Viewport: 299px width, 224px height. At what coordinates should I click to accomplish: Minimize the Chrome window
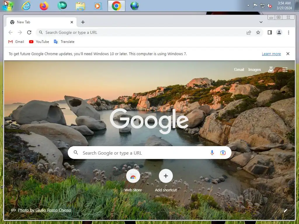(271, 17)
